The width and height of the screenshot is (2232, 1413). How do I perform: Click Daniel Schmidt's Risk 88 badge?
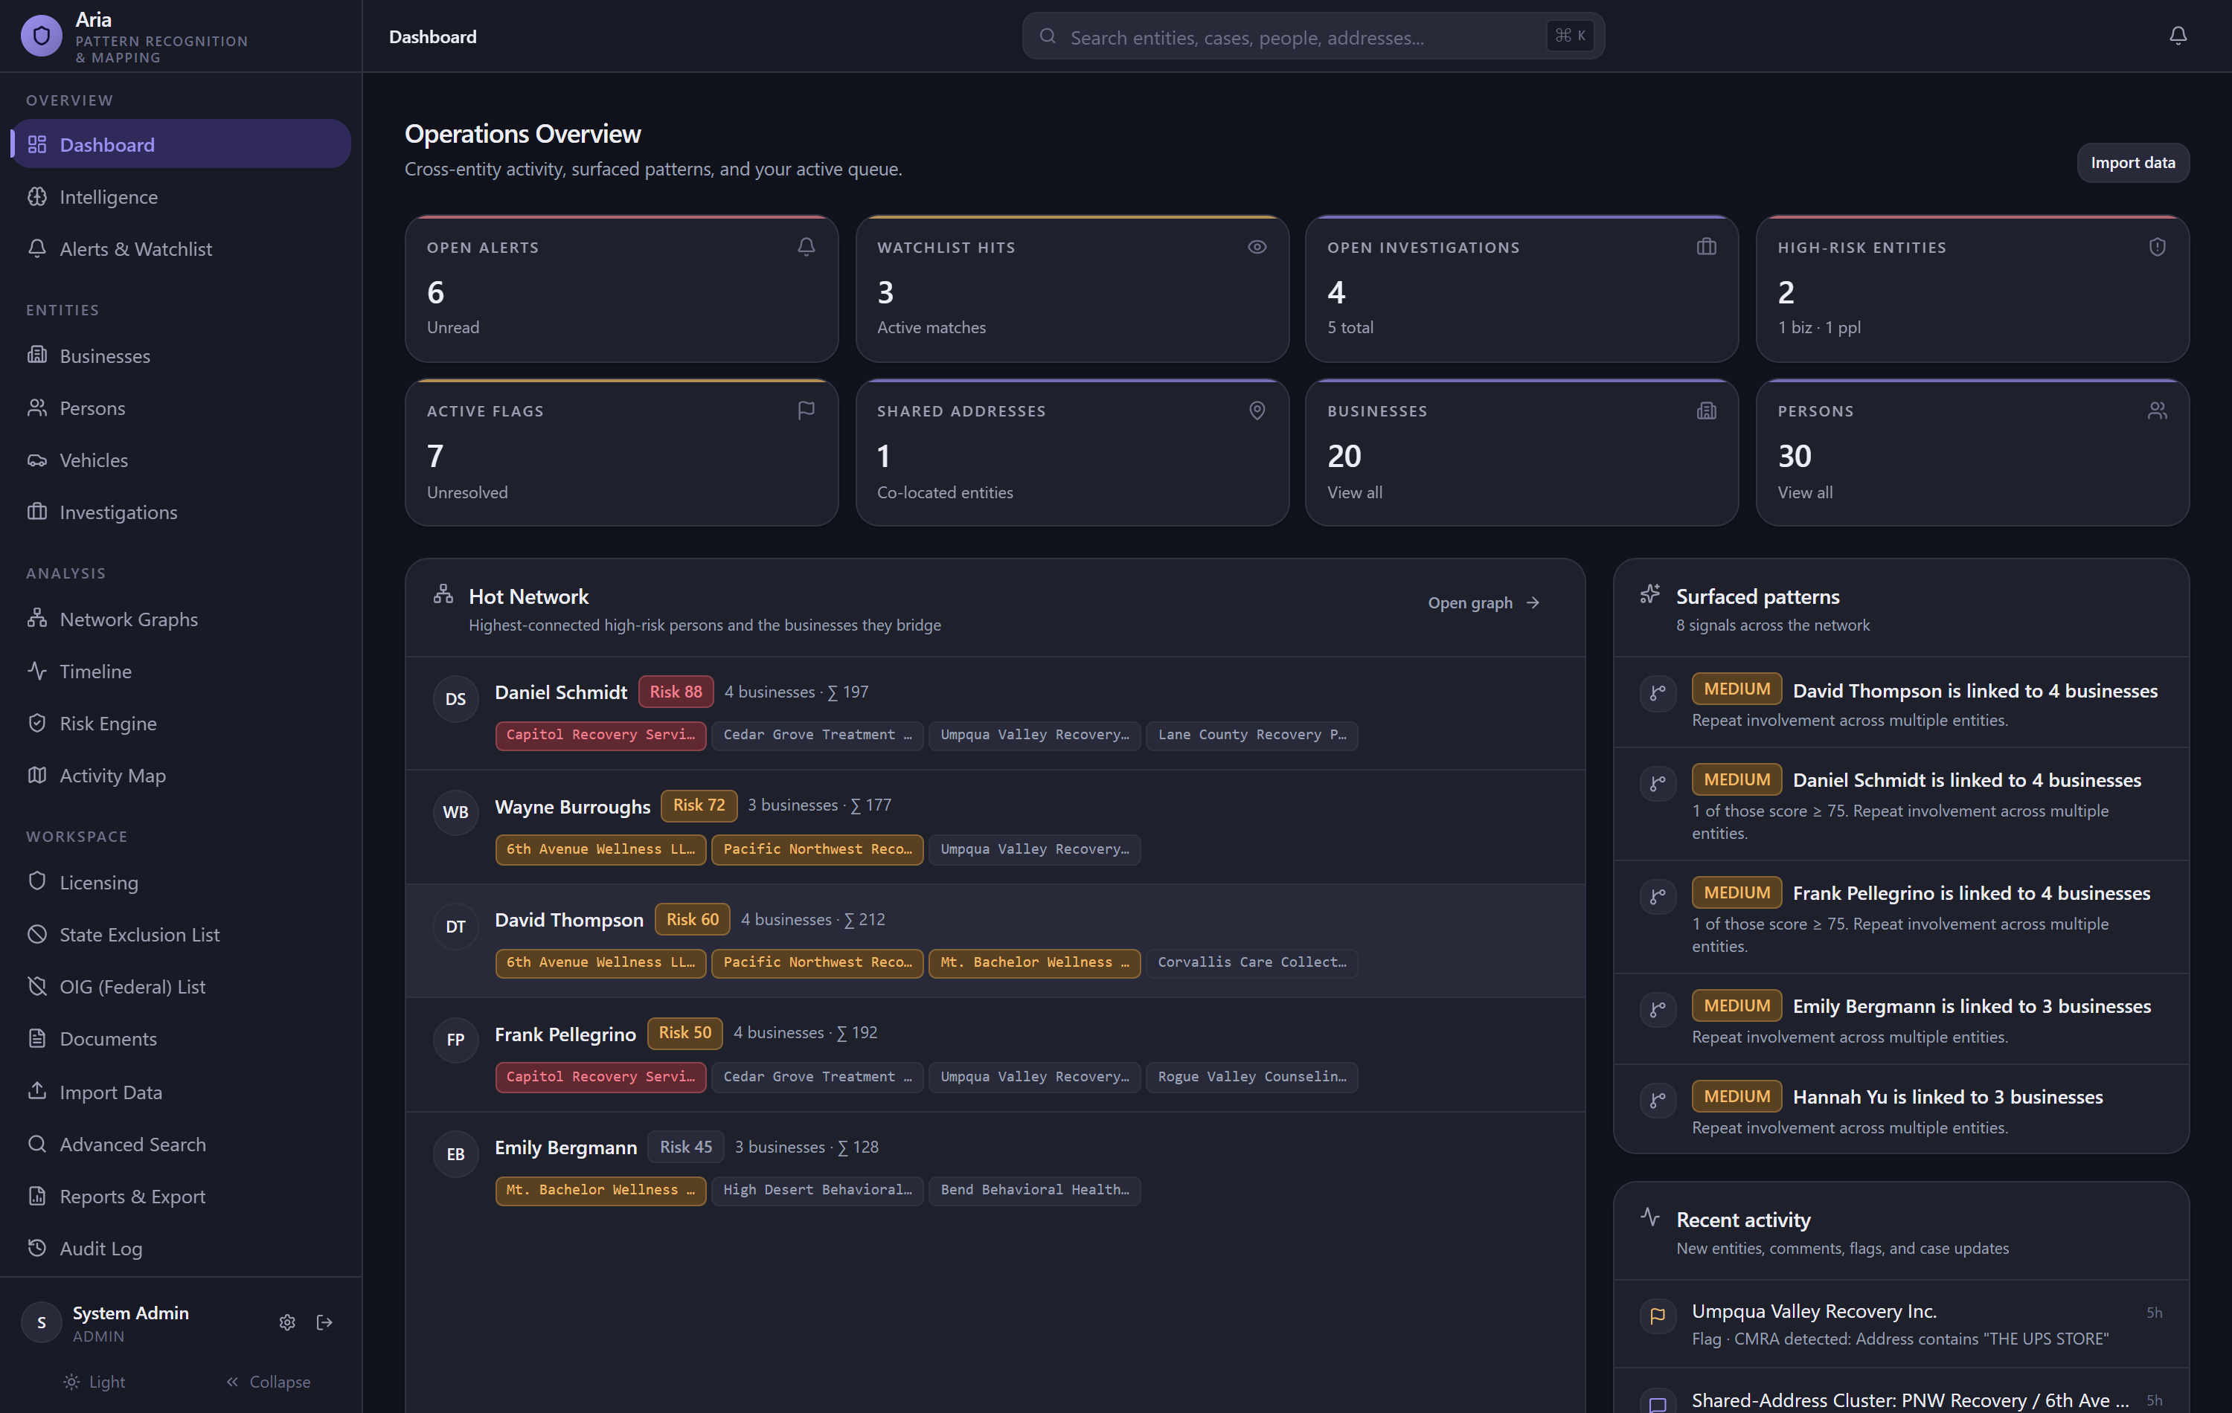coord(676,691)
